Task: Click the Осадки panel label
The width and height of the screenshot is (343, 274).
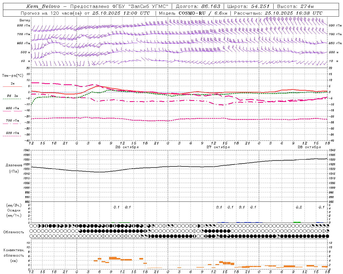Action: [x=14, y=210]
